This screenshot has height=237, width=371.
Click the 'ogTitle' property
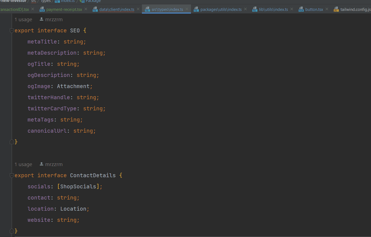coord(39,64)
